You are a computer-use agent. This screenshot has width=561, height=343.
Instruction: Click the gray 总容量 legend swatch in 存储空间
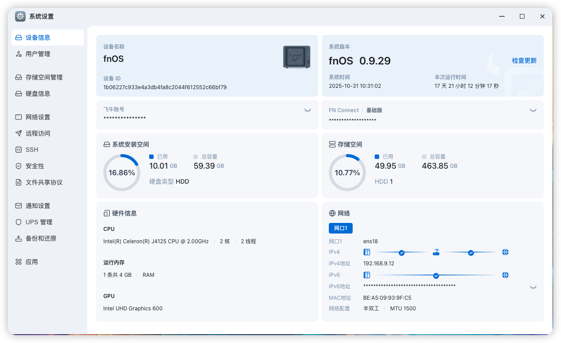point(424,157)
